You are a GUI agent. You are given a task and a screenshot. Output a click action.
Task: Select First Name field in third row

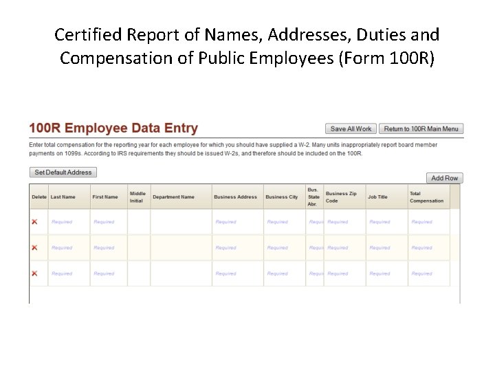109,273
